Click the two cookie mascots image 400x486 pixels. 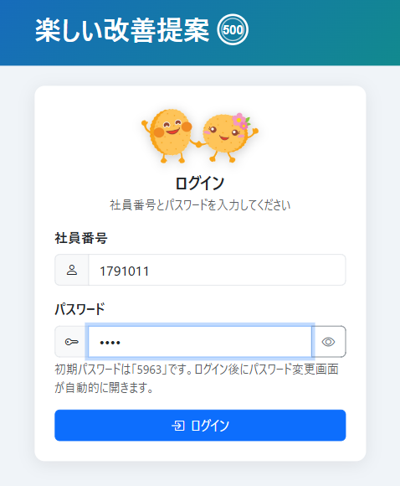click(200, 136)
